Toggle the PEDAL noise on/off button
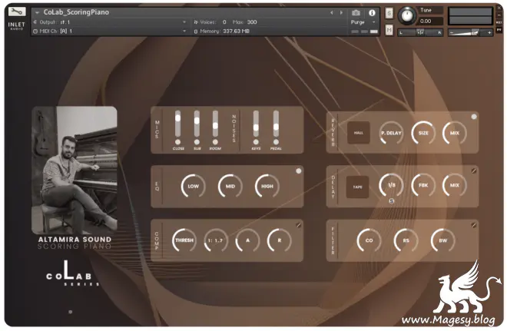The image size is (507, 331). 276,142
